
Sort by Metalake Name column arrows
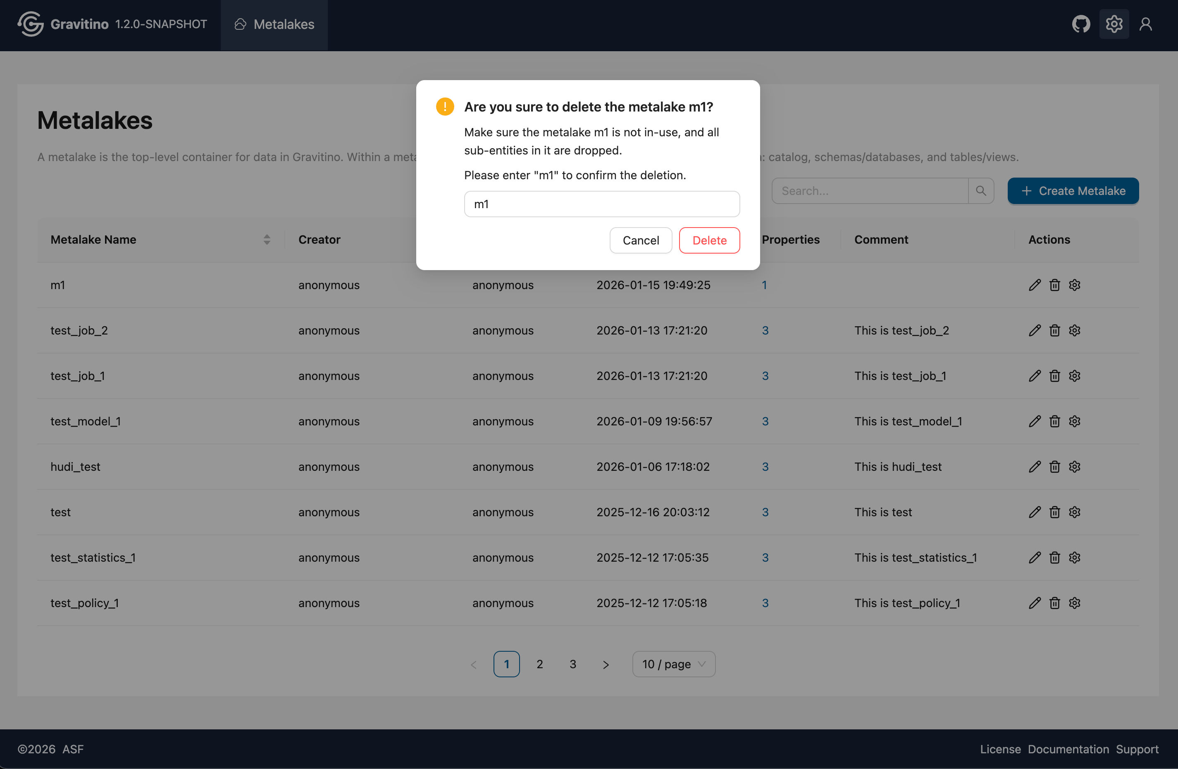click(267, 240)
